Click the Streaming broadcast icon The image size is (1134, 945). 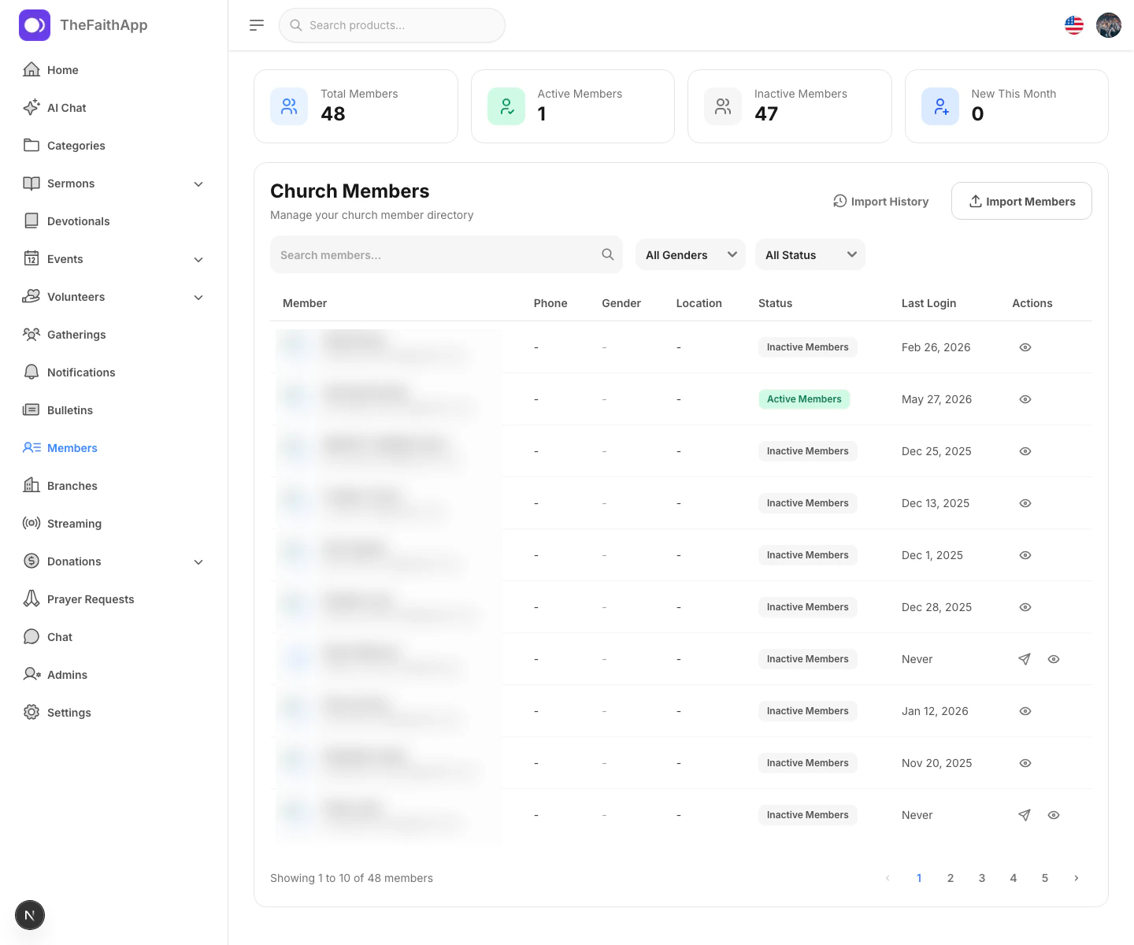31,523
